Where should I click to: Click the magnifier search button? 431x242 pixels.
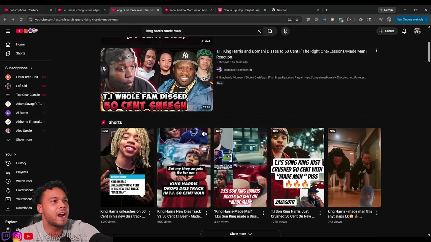(x=270, y=31)
